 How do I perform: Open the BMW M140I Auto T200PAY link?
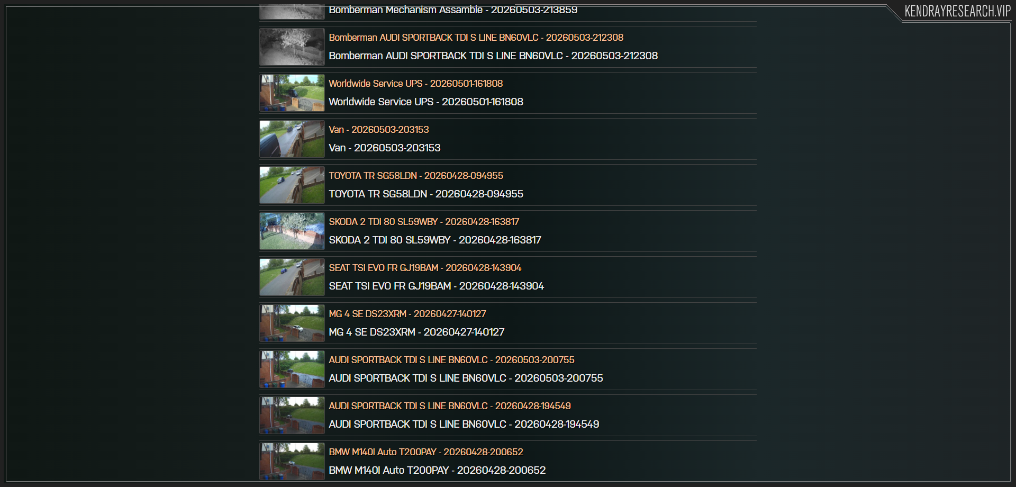[x=426, y=452]
